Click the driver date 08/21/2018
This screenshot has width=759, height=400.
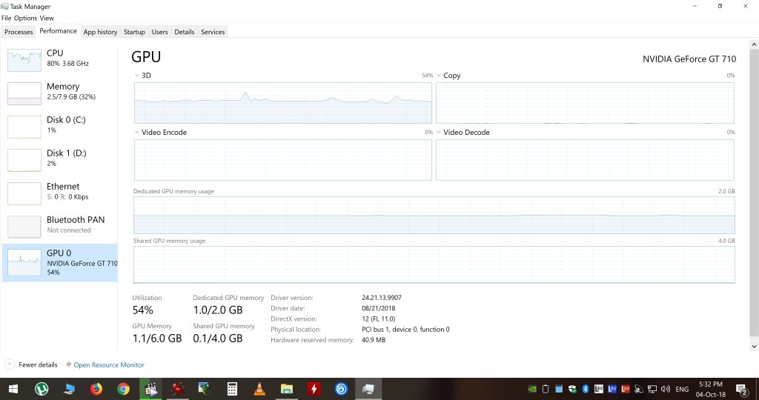point(379,308)
